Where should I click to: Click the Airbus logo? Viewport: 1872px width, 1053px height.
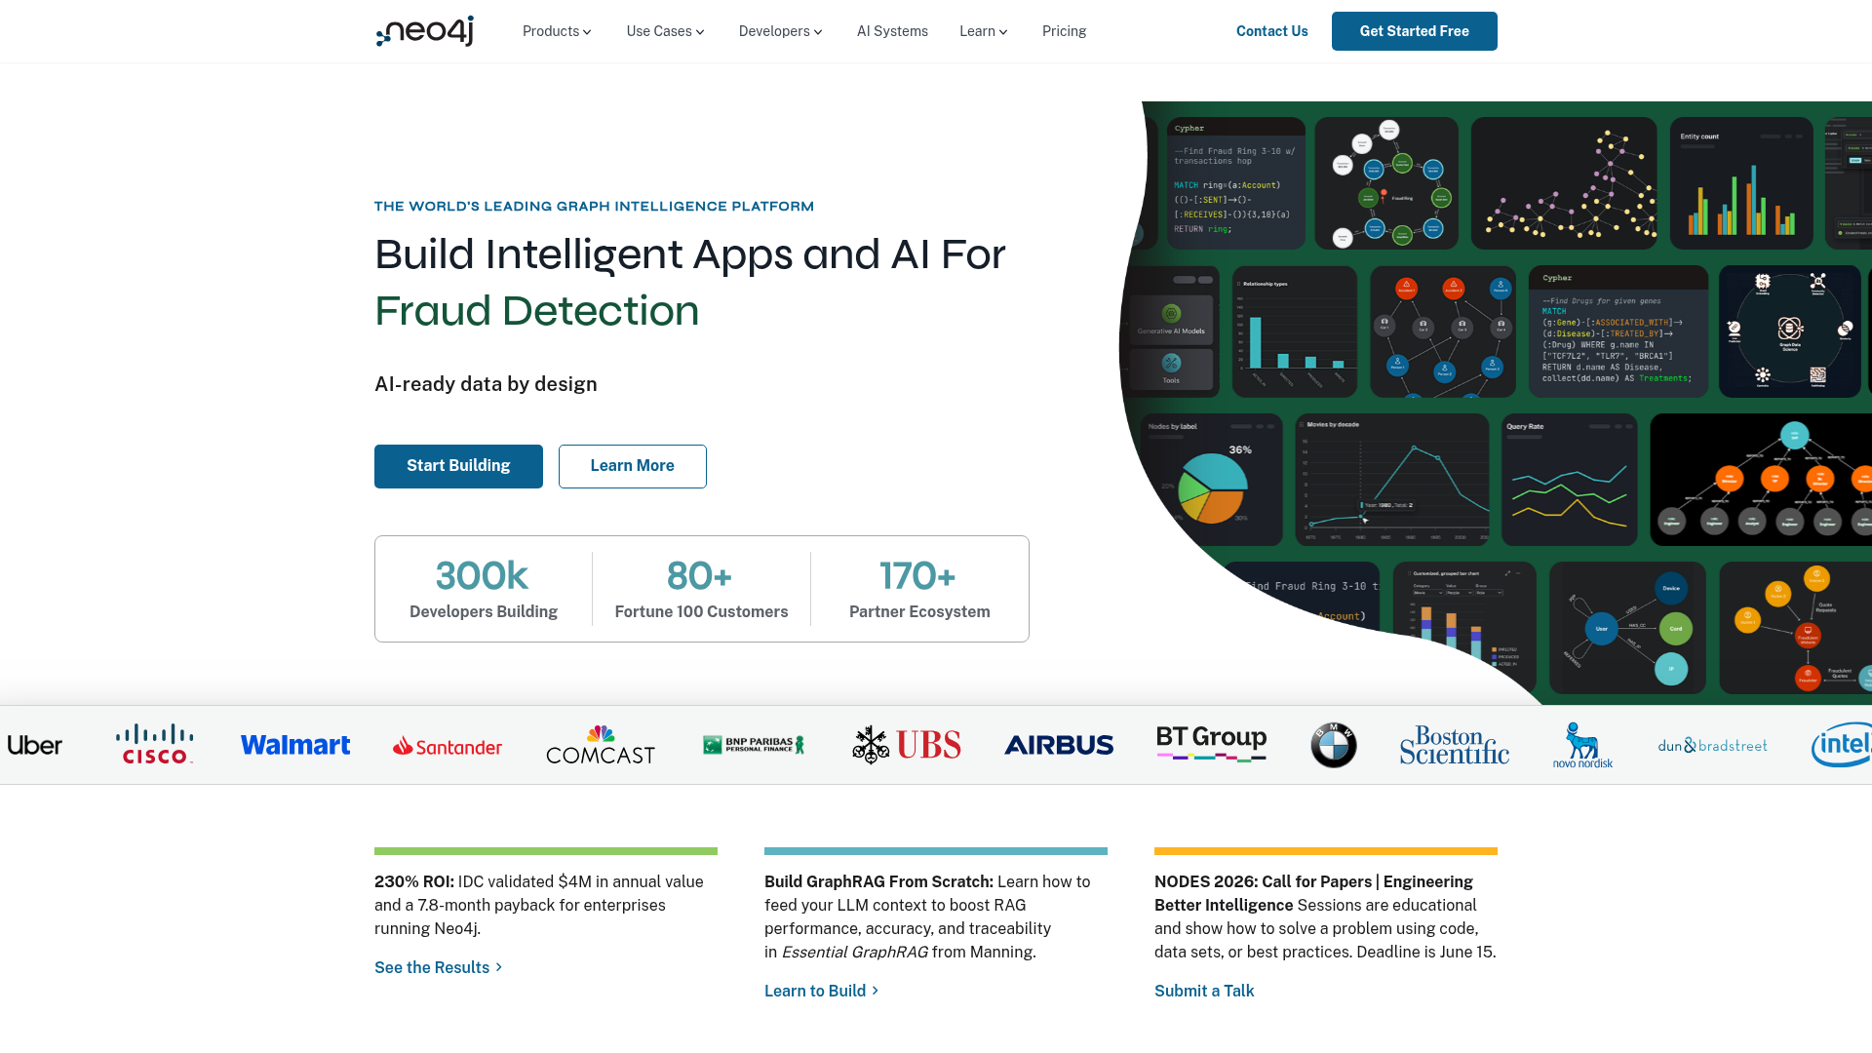point(1059,745)
